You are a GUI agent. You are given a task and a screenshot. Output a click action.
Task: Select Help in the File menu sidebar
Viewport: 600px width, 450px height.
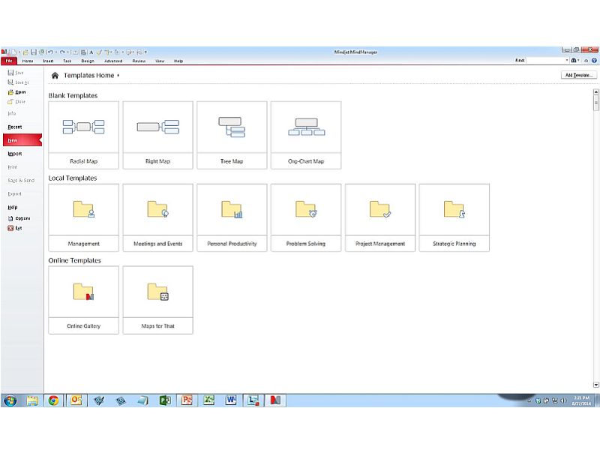pos(13,207)
